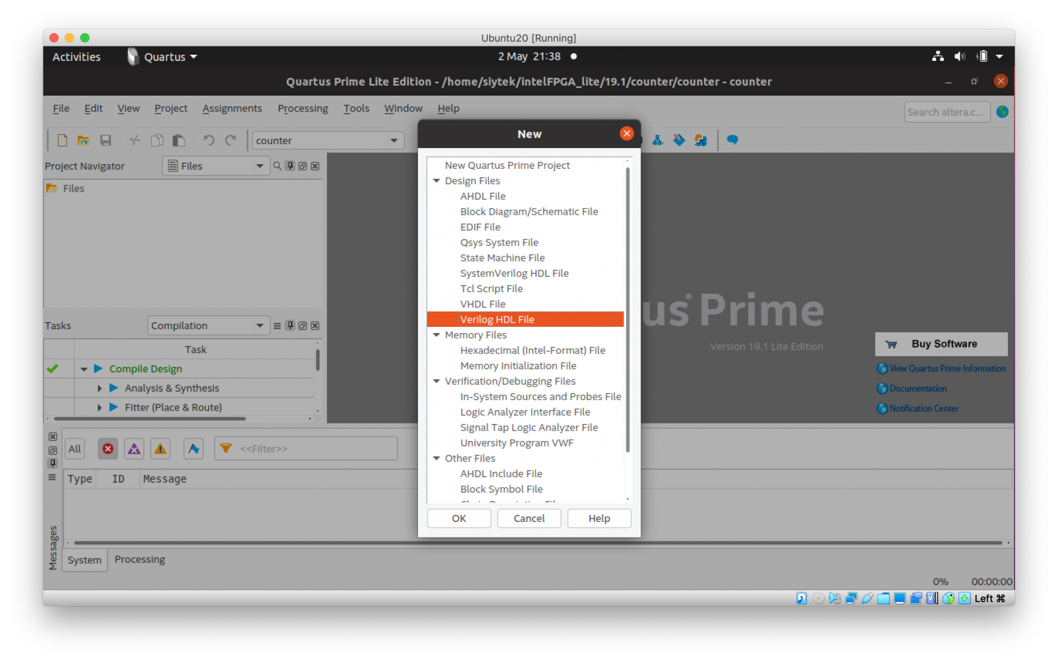Click the Save disk toolbar icon
The height and width of the screenshot is (663, 1058).
105,140
